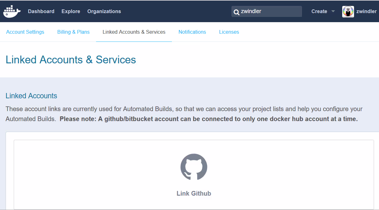Expand the Create dropdown arrow
The width and height of the screenshot is (379, 210).
pyautogui.click(x=333, y=11)
